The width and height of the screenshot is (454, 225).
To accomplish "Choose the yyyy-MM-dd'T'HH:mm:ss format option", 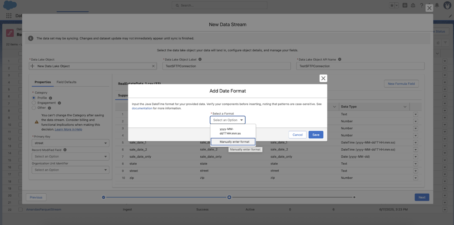I will [x=230, y=131].
